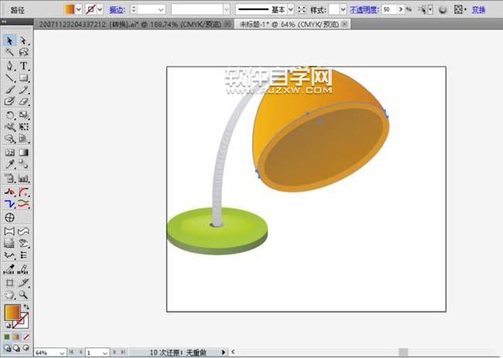Image resolution: width=503 pixels, height=358 pixels.
Task: Switch to the 20071123204337212 document tab
Action: click(x=134, y=24)
